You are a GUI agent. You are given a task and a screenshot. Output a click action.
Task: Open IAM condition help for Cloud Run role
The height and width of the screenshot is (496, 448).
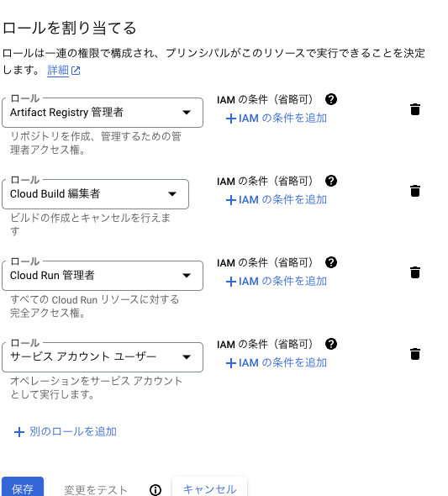click(x=331, y=262)
